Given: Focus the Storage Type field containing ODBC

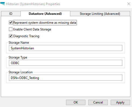Looking at the screenshot, I should [x=65, y=63].
